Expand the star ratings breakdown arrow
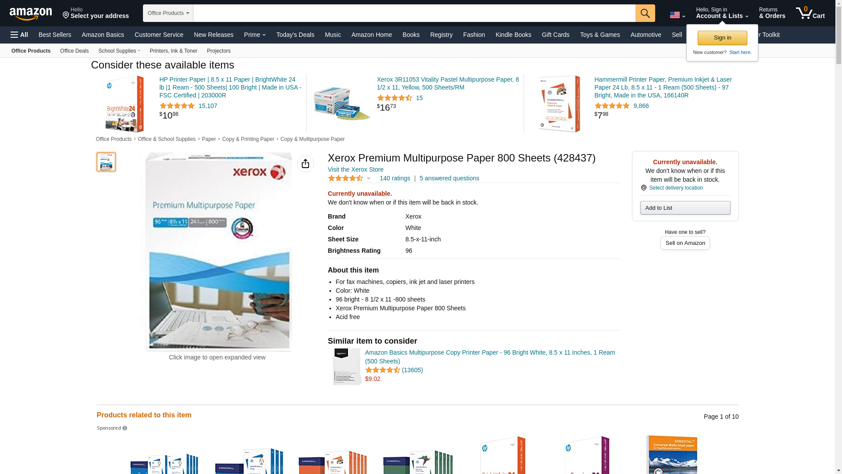 368,178
